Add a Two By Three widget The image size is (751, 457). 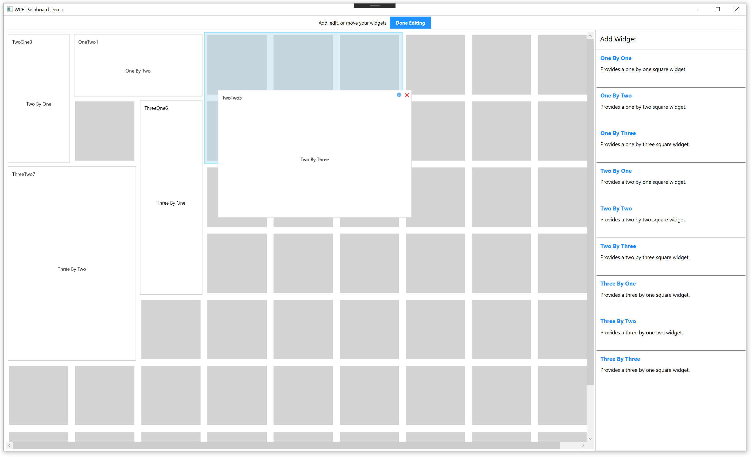point(618,246)
